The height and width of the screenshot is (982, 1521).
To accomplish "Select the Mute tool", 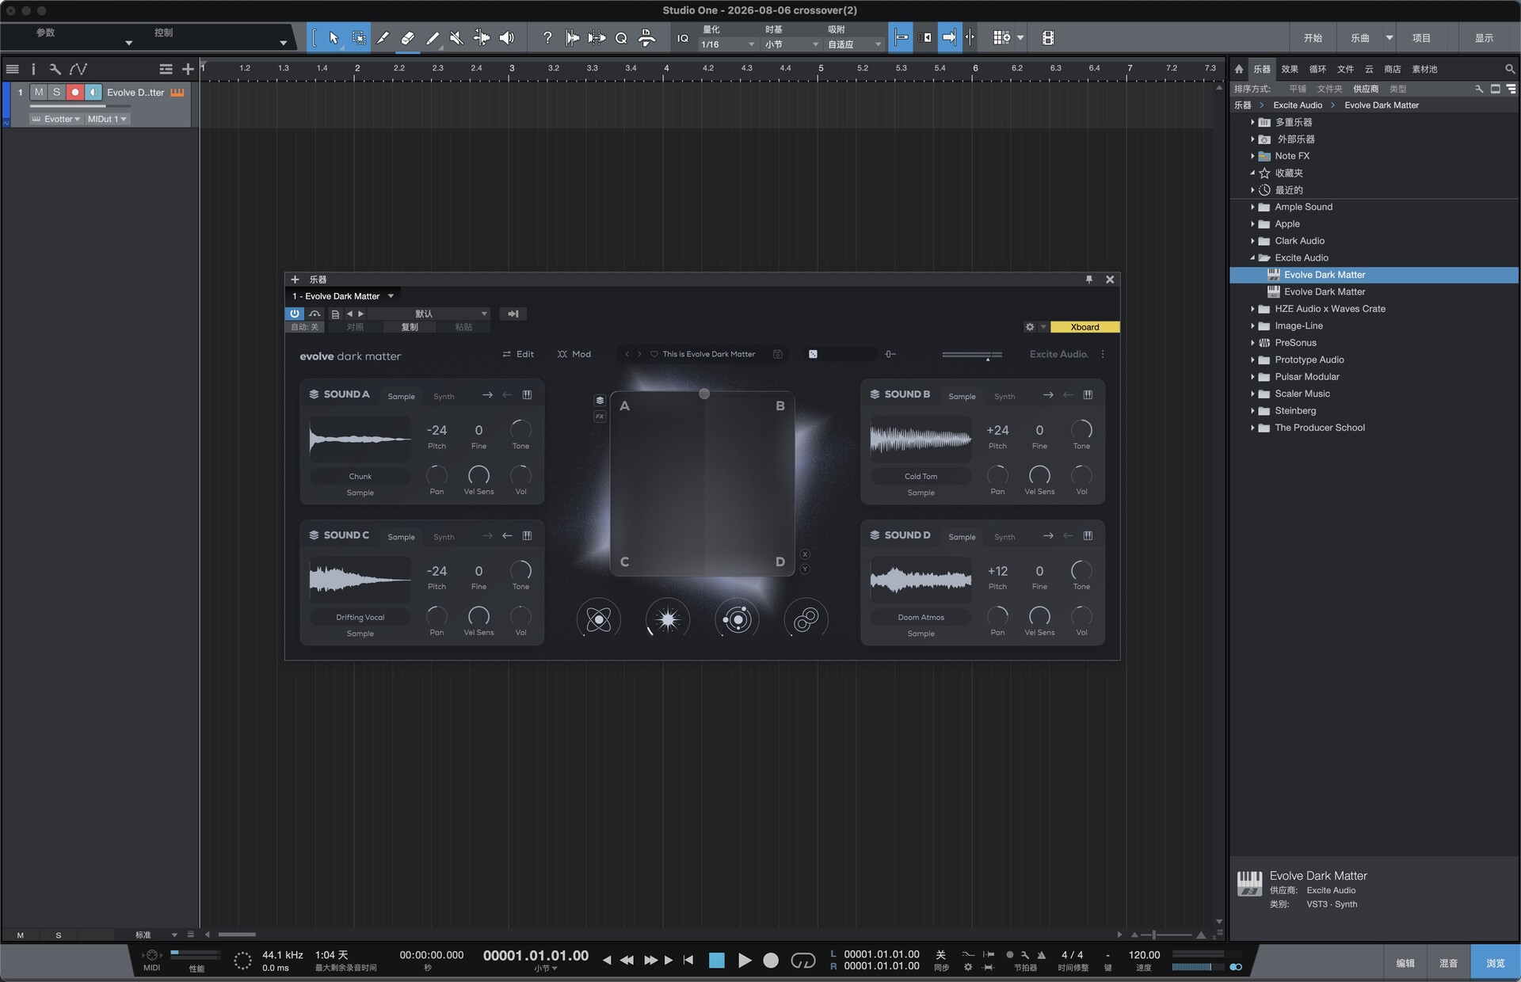I will click(x=456, y=38).
